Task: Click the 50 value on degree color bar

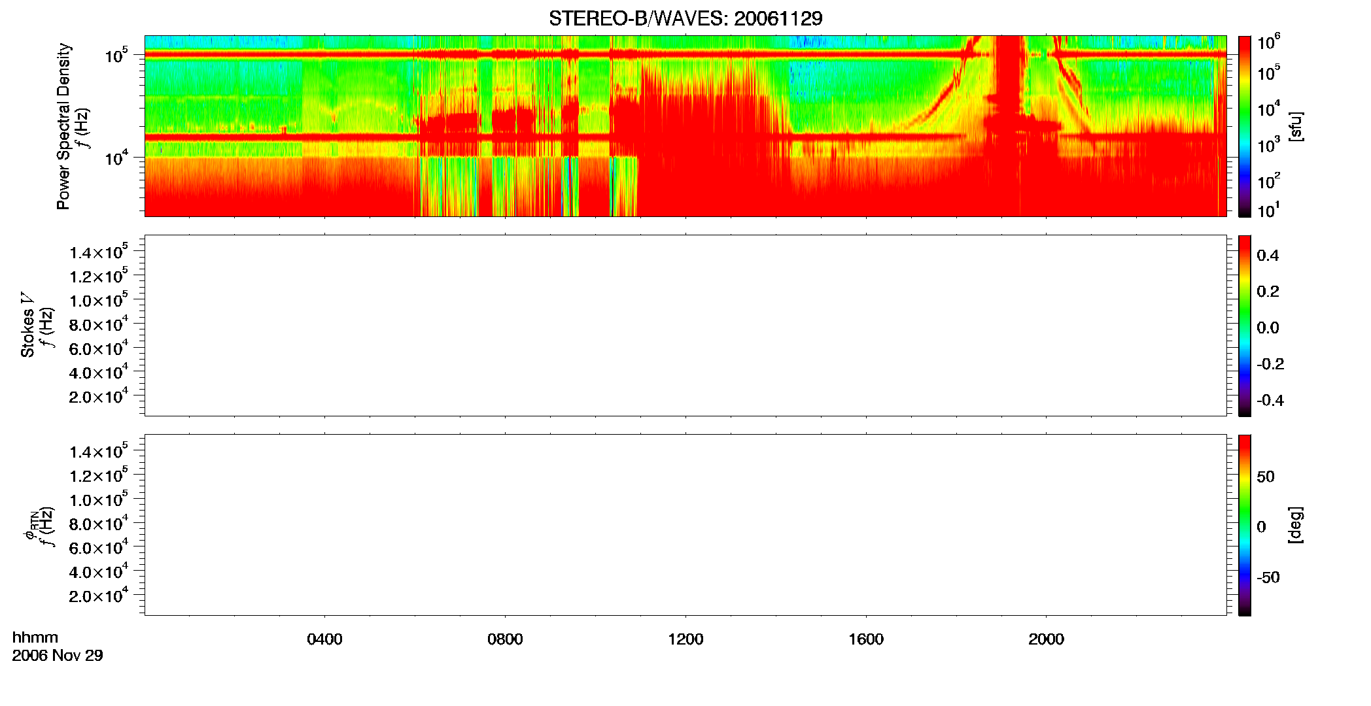Action: (1266, 477)
